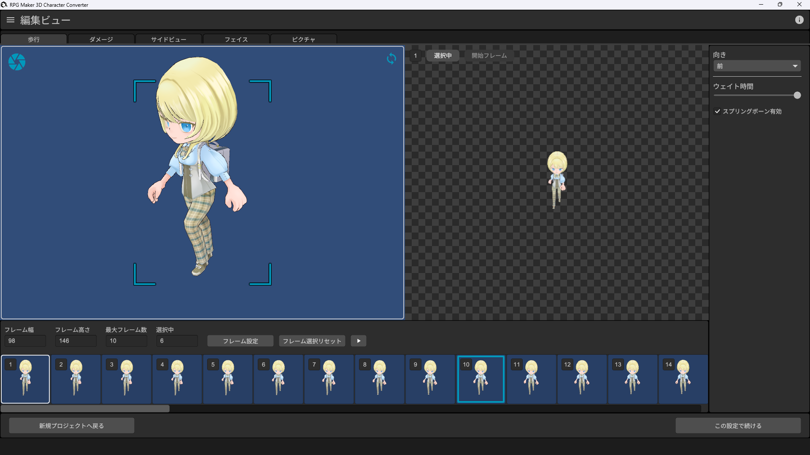This screenshot has height=455, width=810.
Task: Click この設定で続ける button
Action: [738, 426]
